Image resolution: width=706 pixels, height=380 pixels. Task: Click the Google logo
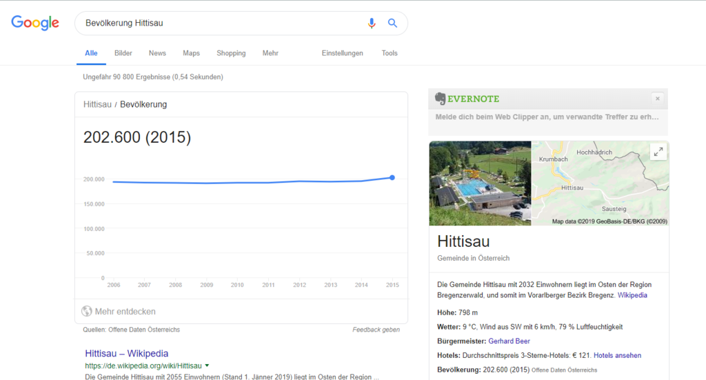pos(35,23)
